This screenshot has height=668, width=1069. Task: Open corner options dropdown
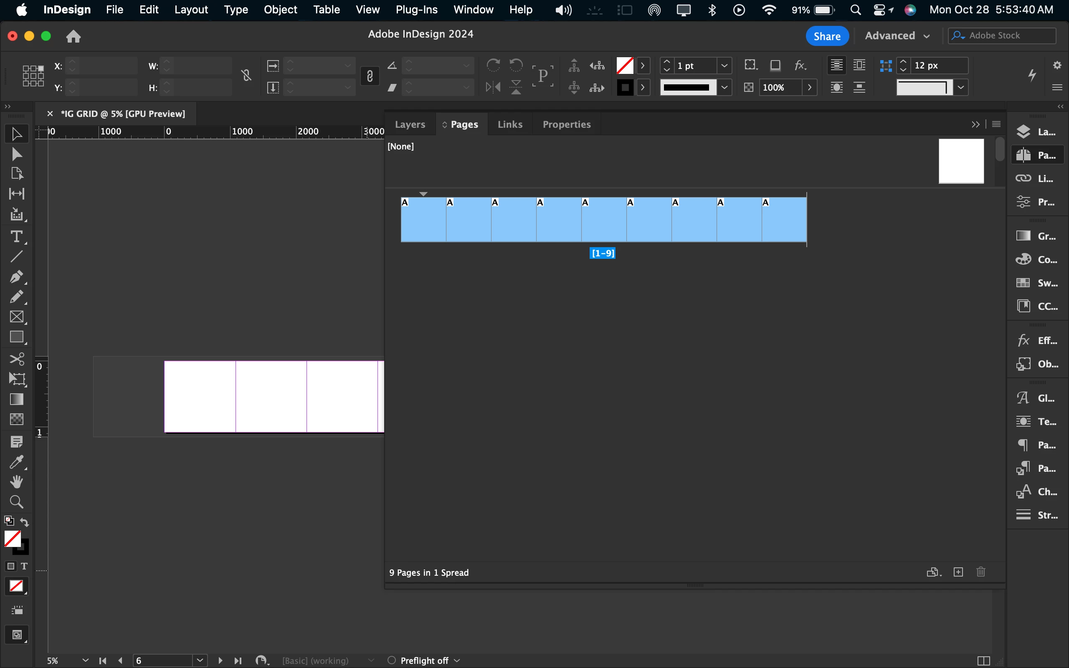(x=961, y=88)
